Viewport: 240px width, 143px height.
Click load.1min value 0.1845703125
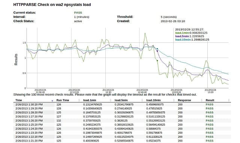(92, 113)
